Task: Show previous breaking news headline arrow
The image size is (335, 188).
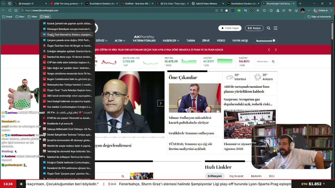Action: [269, 50]
